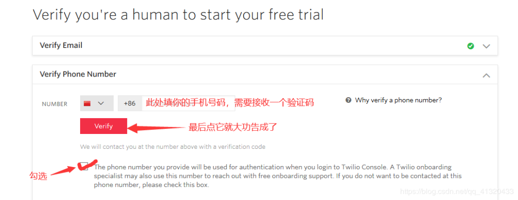The image size is (518, 200).
Task: Open the country selector dropdown arrow
Action: click(101, 103)
